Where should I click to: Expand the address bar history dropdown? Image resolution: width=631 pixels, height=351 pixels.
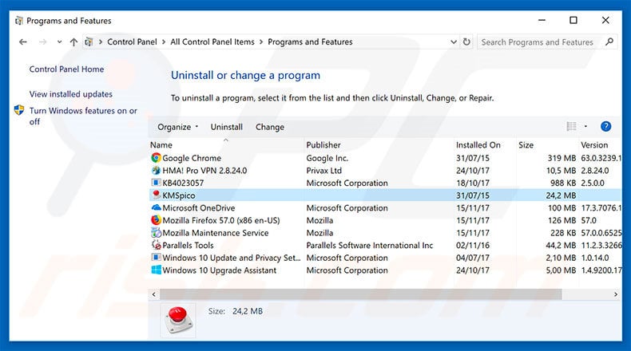pyautogui.click(x=454, y=41)
